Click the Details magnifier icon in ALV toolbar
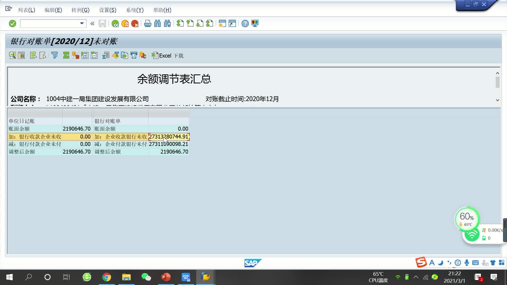 coord(12,55)
